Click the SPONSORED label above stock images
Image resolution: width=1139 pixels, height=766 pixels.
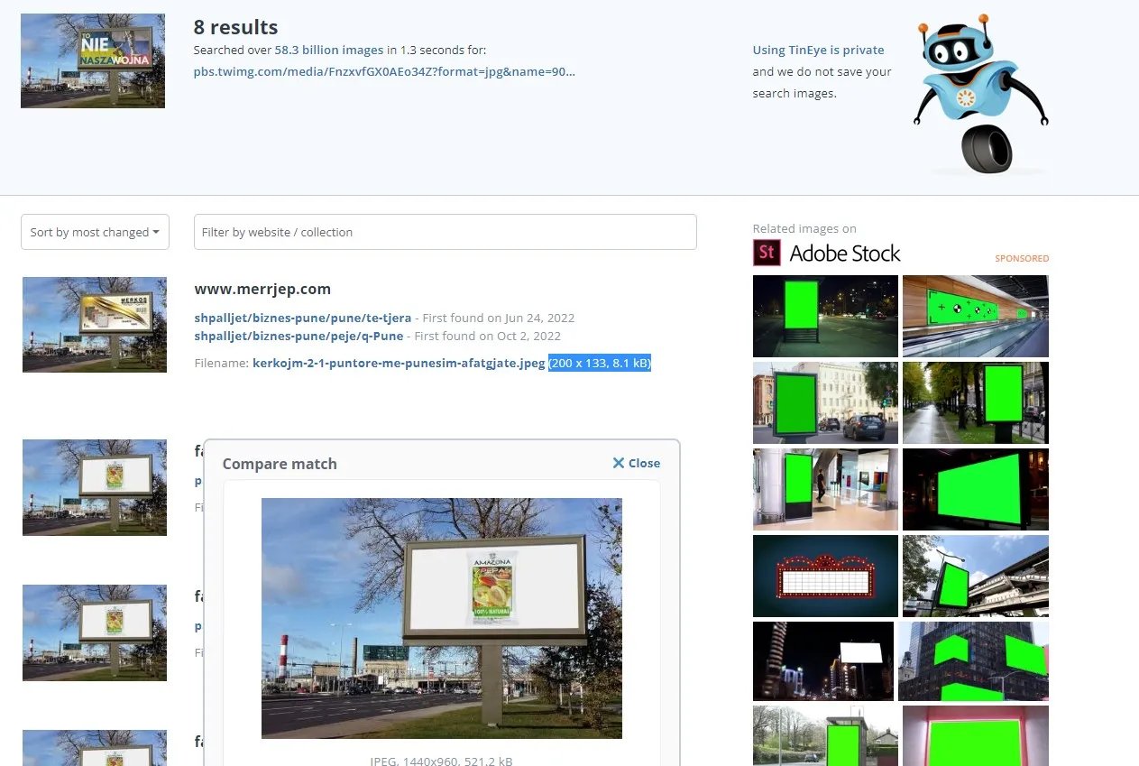pos(1021,258)
